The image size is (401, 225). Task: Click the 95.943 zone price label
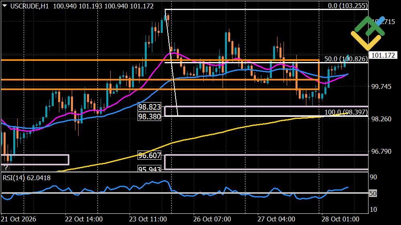149,169
